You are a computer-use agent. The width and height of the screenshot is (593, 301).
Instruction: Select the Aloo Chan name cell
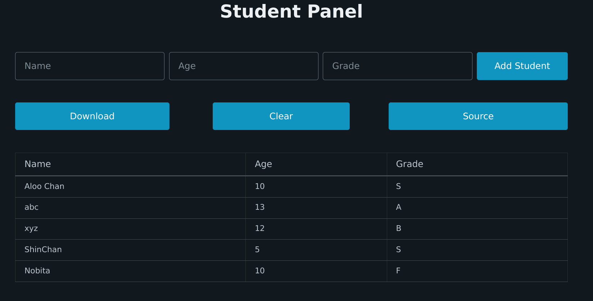pos(44,186)
